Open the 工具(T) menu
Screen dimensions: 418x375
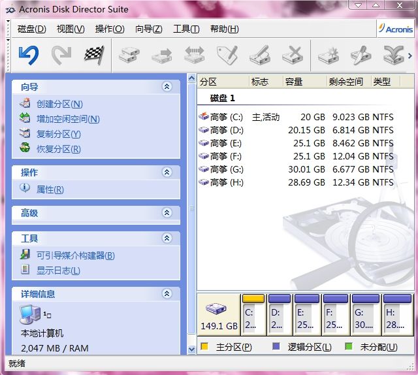pyautogui.click(x=186, y=29)
